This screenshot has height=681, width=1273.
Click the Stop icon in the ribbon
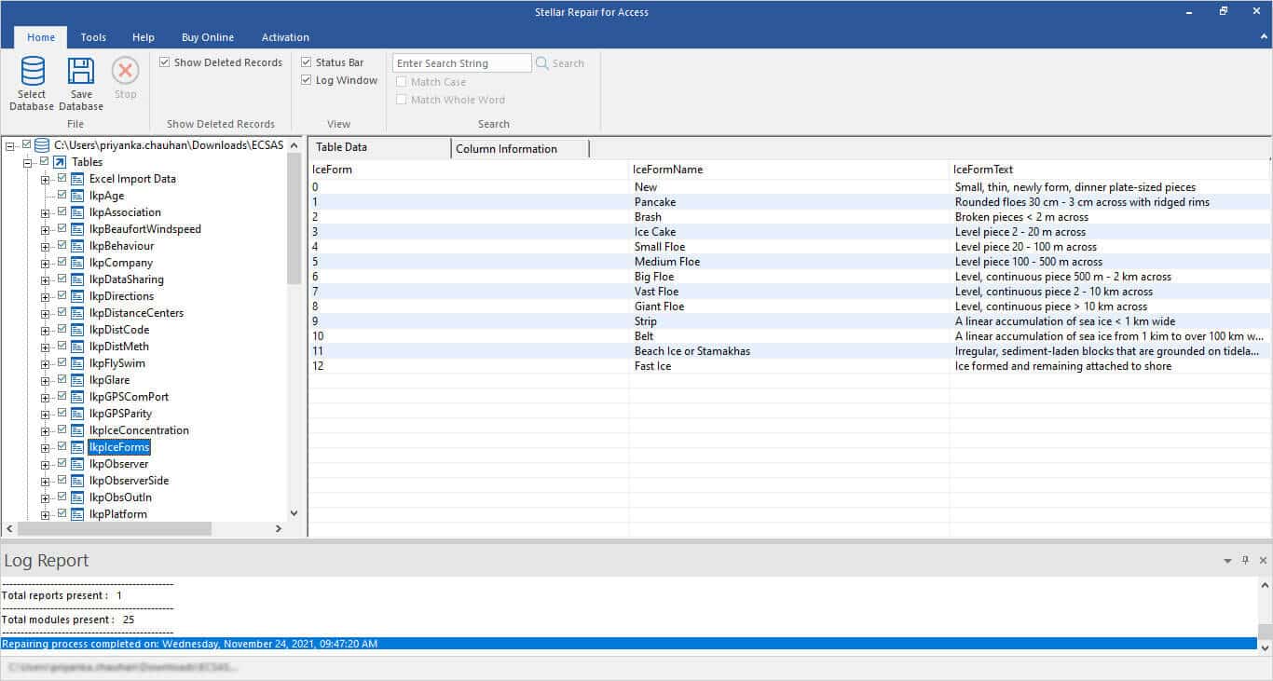[x=126, y=71]
